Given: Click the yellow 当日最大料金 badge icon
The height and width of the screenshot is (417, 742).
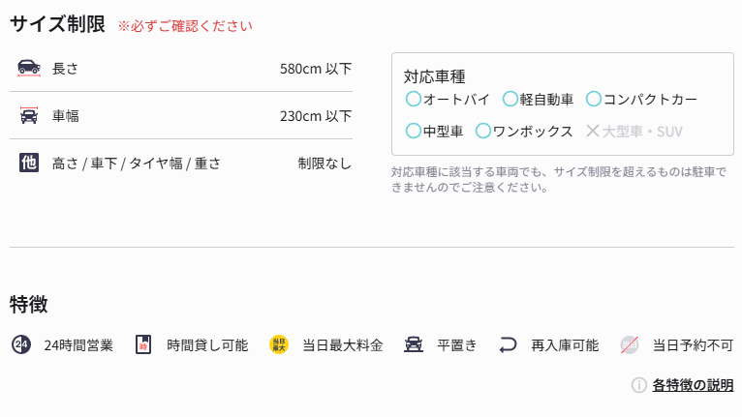Looking at the screenshot, I should [279, 344].
